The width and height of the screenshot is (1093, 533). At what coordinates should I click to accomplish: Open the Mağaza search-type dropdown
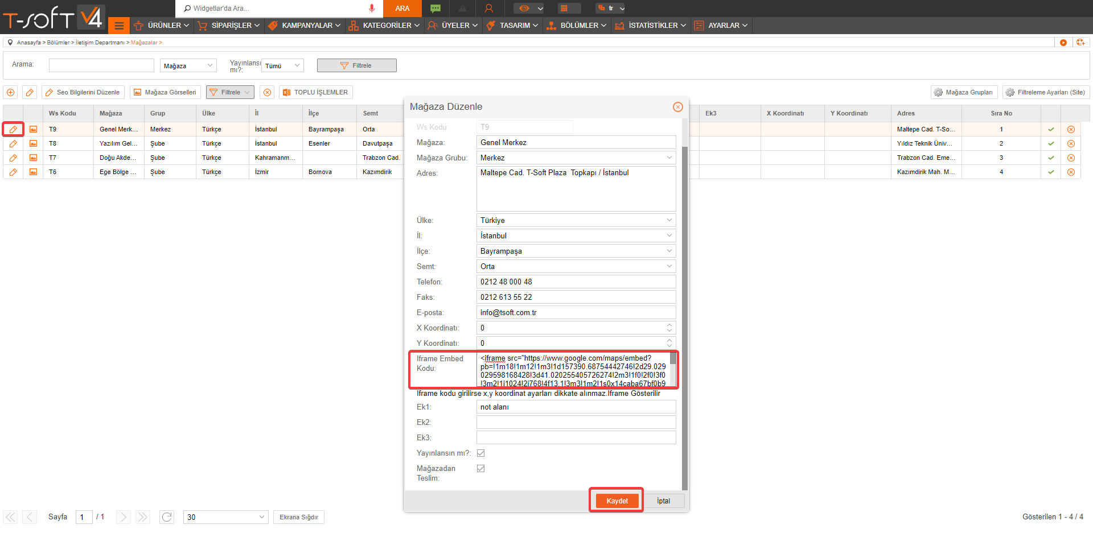coord(188,65)
